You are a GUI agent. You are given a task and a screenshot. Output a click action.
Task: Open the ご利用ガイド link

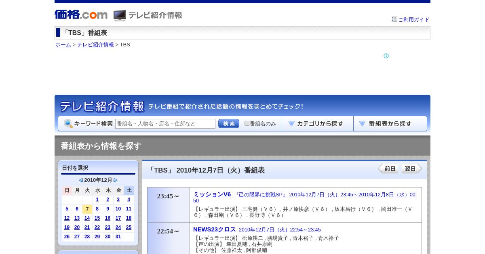[413, 19]
